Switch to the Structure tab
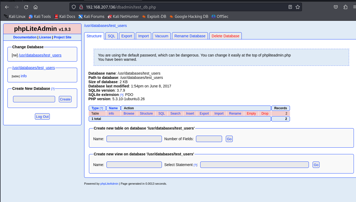The width and height of the screenshot is (356, 202). point(94,36)
